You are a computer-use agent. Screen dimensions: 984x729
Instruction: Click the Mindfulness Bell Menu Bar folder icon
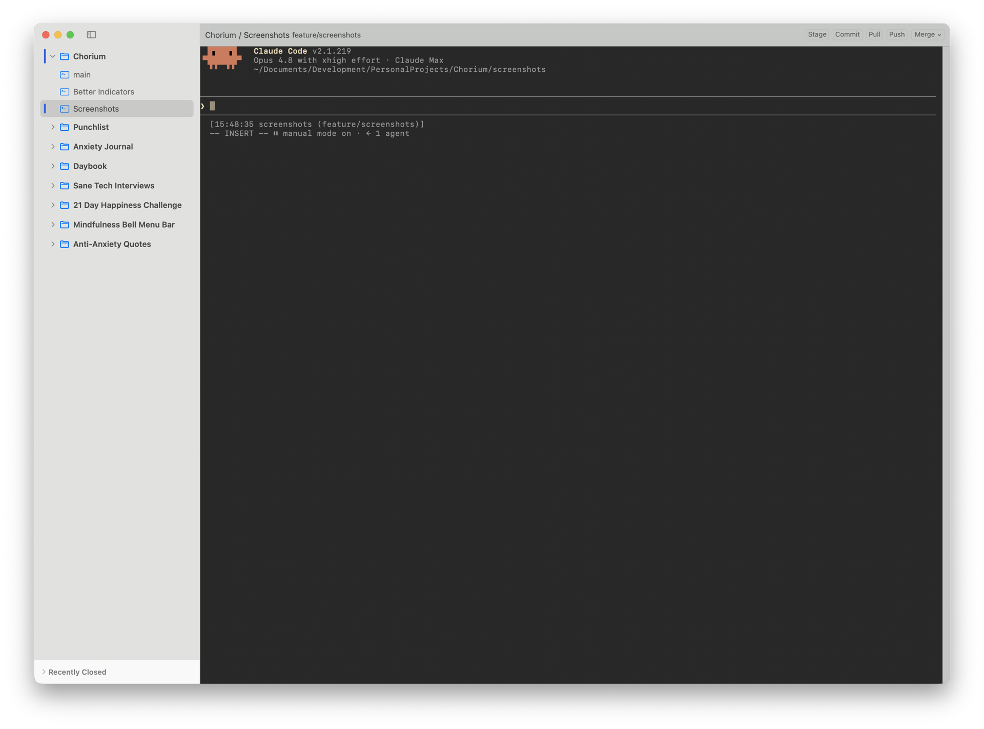[x=65, y=225]
